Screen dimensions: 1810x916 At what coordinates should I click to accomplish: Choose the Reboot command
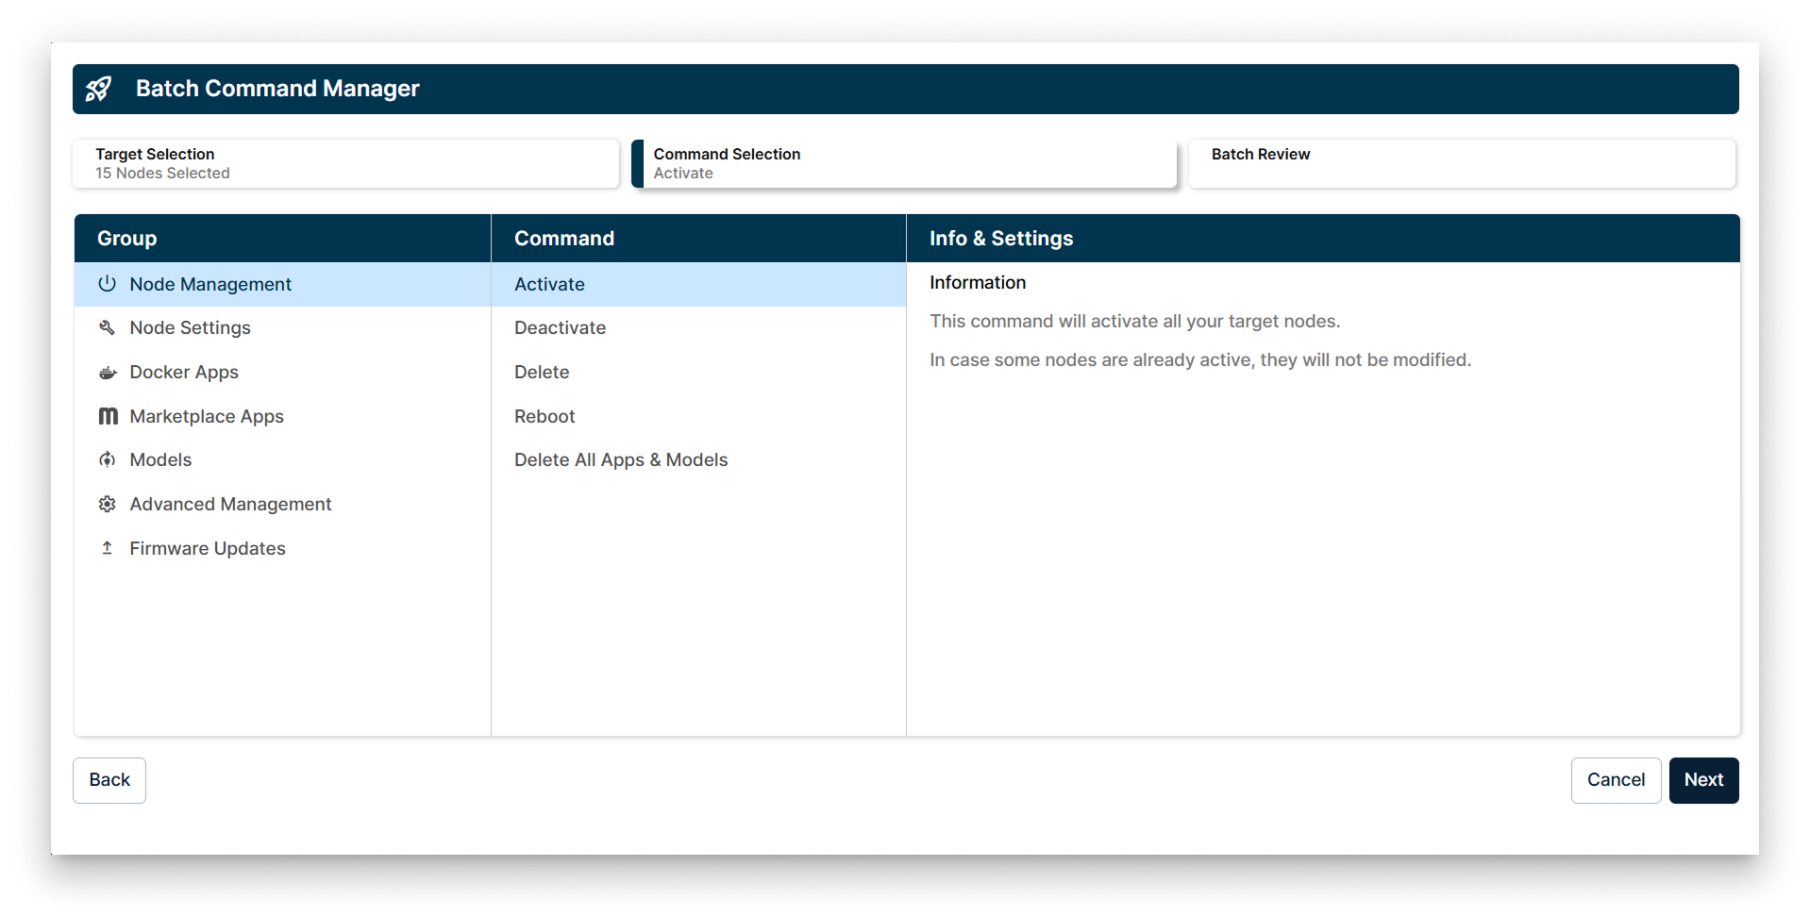tap(545, 416)
